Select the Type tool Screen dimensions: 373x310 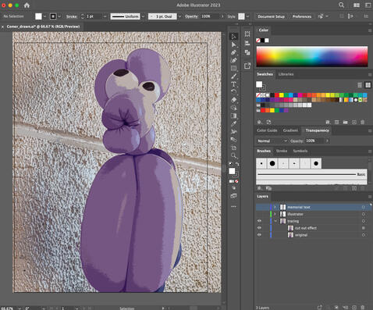click(234, 84)
